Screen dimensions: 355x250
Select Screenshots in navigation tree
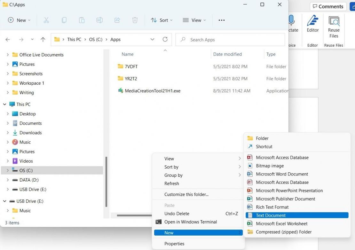pyautogui.click(x=31, y=74)
